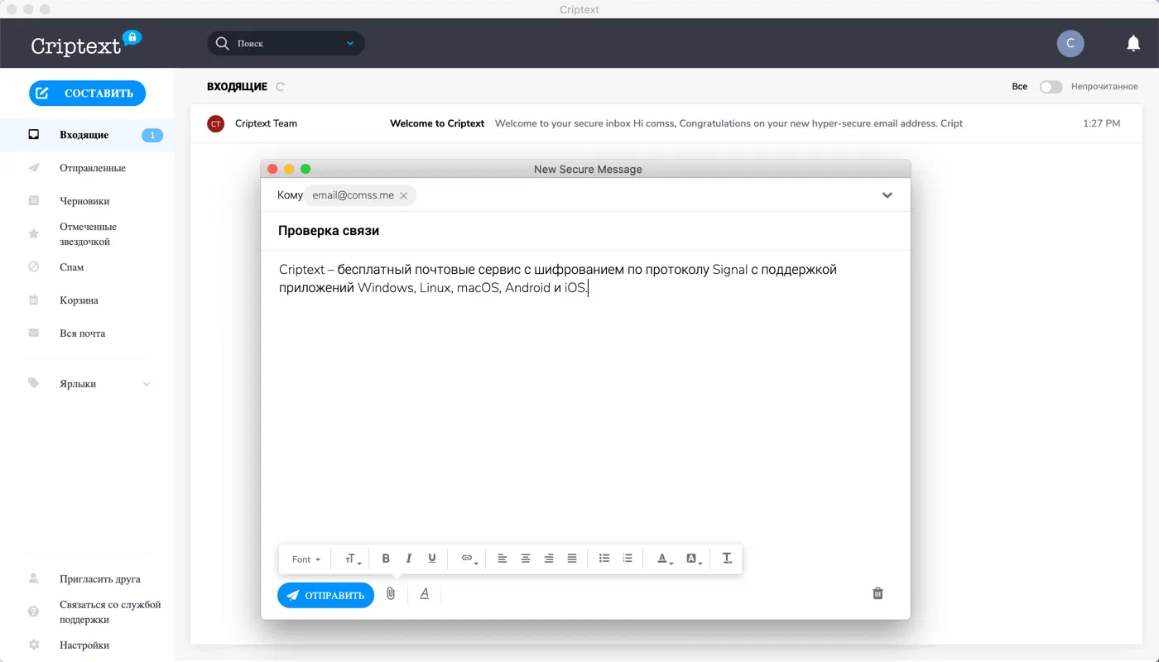Open Связаться со службой поддержки
The height and width of the screenshot is (662, 1159).
pyautogui.click(x=110, y=612)
